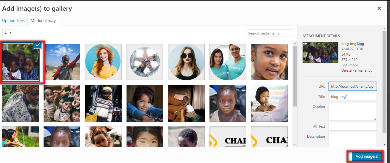Uncheck the selected blog-img1 checkmark
Image resolution: width=390 pixels, height=163 pixels.
point(38,45)
